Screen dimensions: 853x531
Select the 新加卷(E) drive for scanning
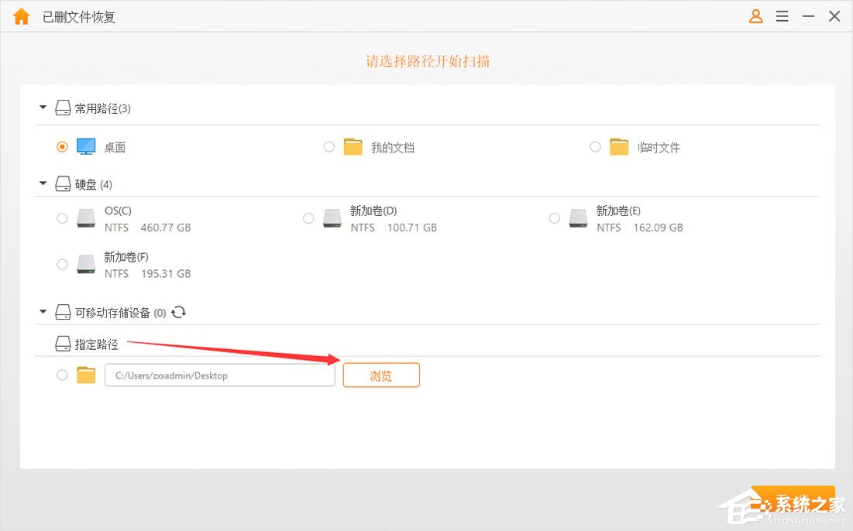[x=555, y=218]
